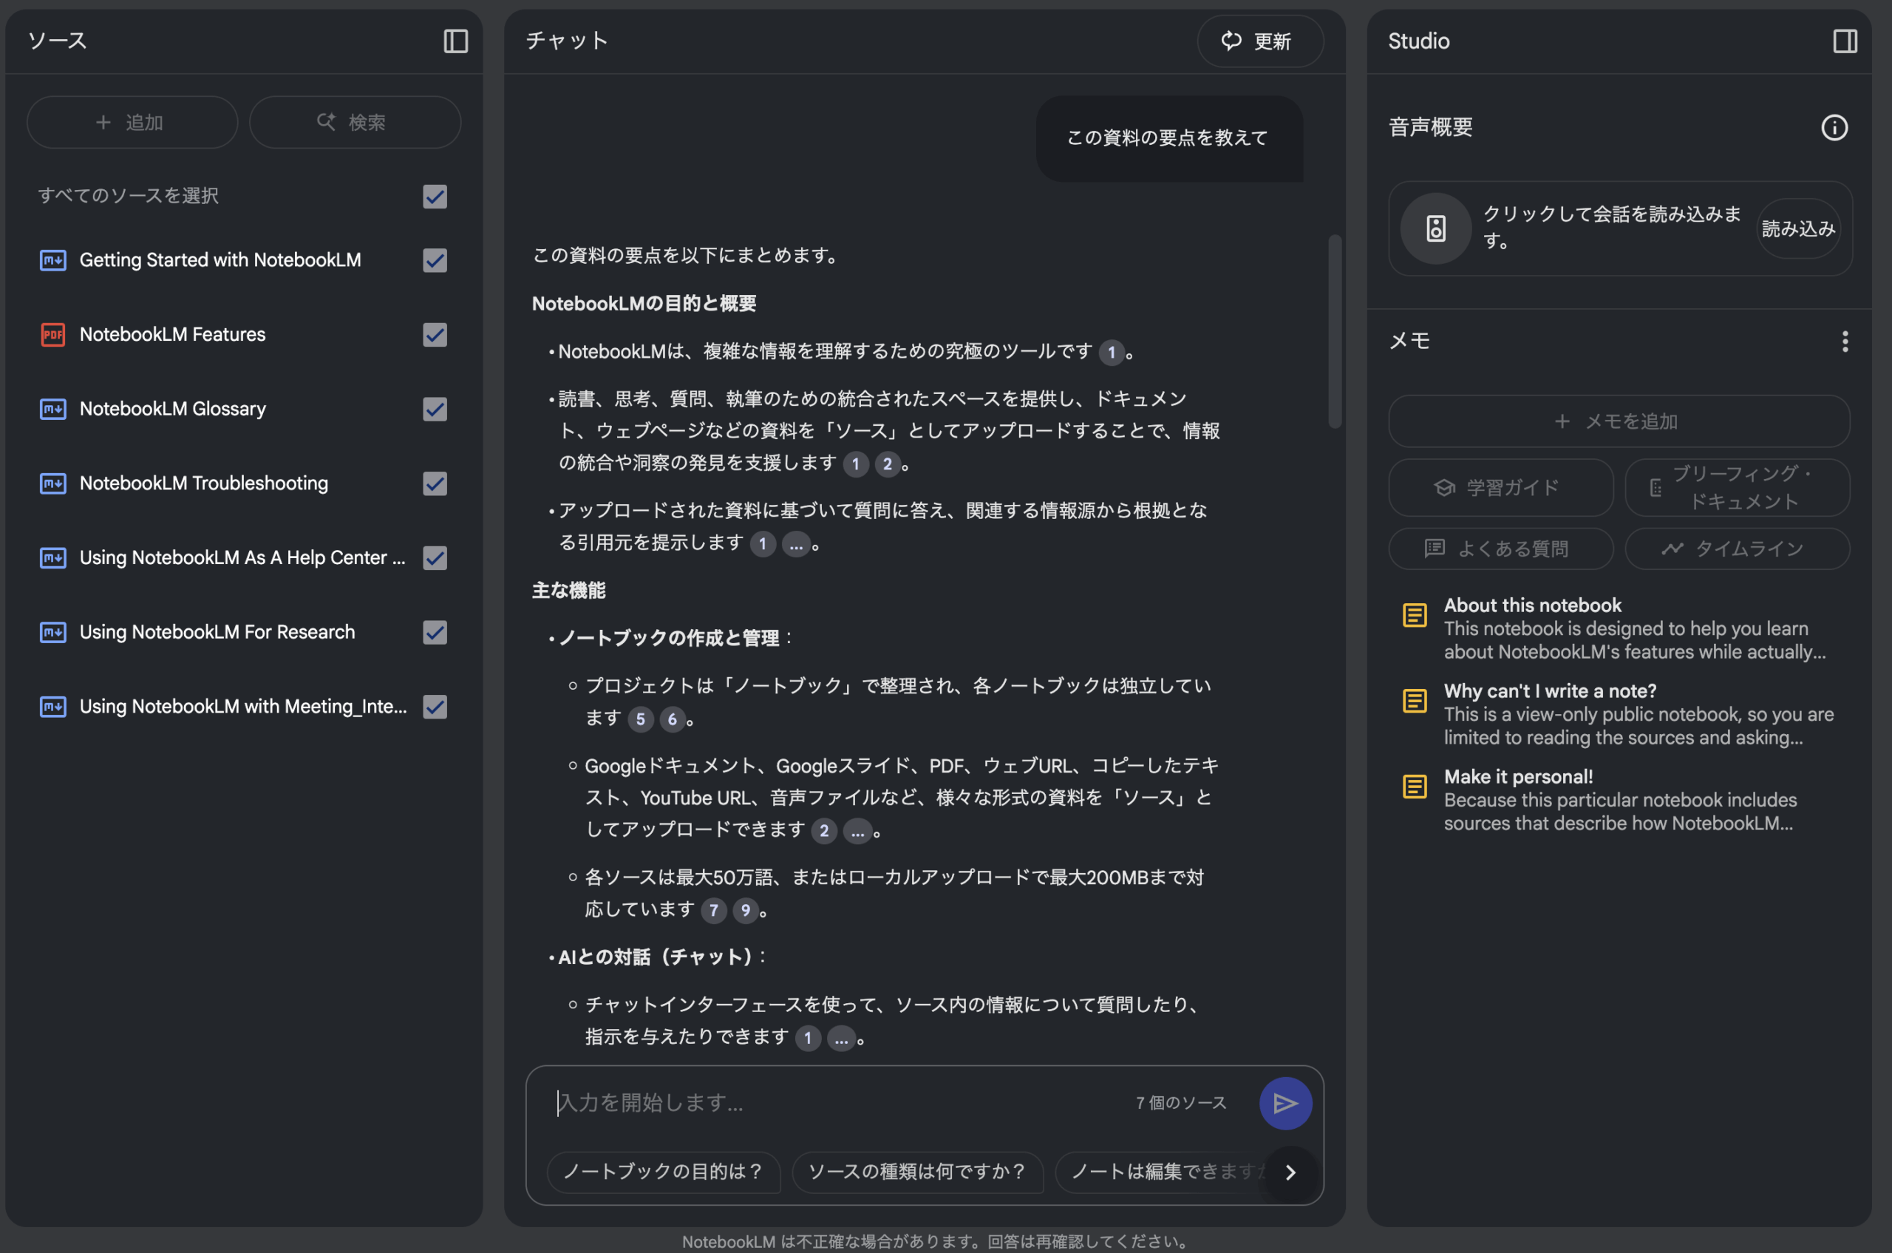Click markdown icon of Using NotebookLM For Research
The width and height of the screenshot is (1892, 1253).
pyautogui.click(x=52, y=632)
